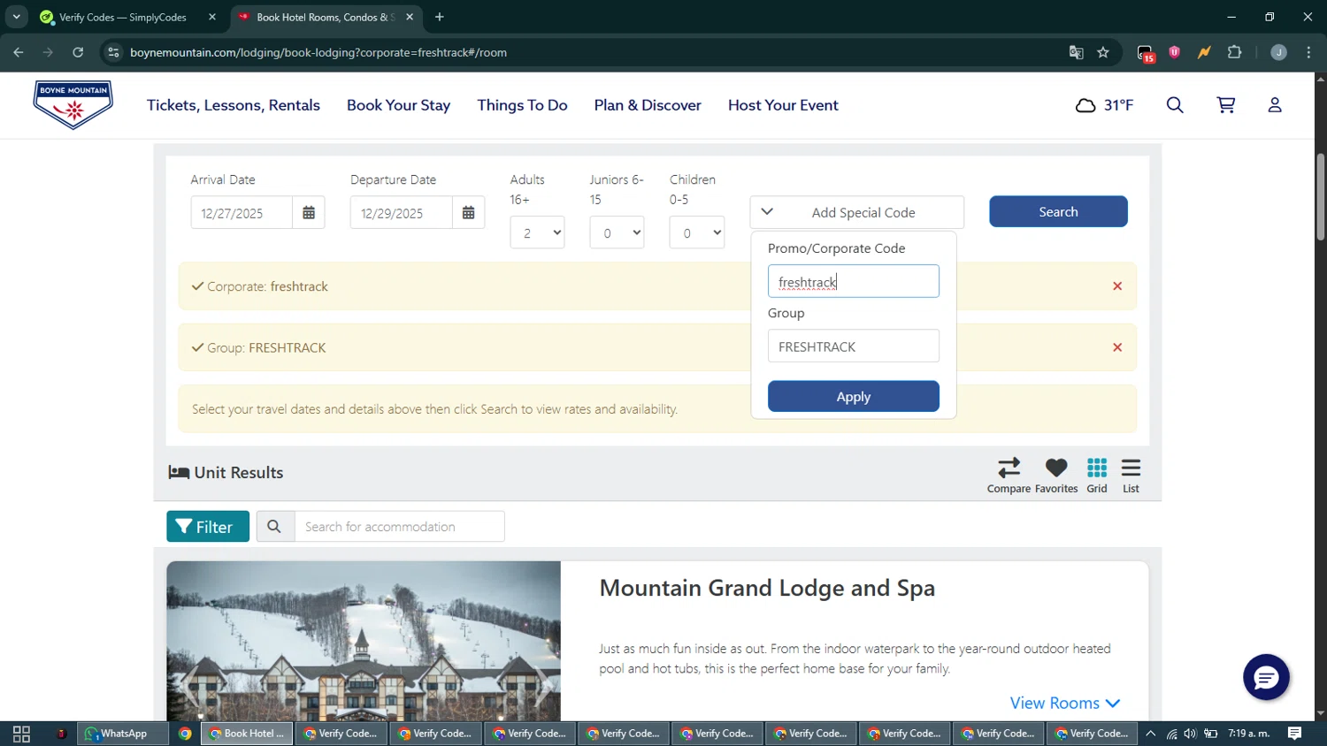The height and width of the screenshot is (746, 1327).
Task: Click the Boyne Mountain logo
Action: tap(73, 105)
